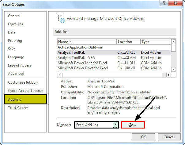Select Microsoft Power Map for Excel row
The width and height of the screenshot is (185, 145).
[x=114, y=63]
